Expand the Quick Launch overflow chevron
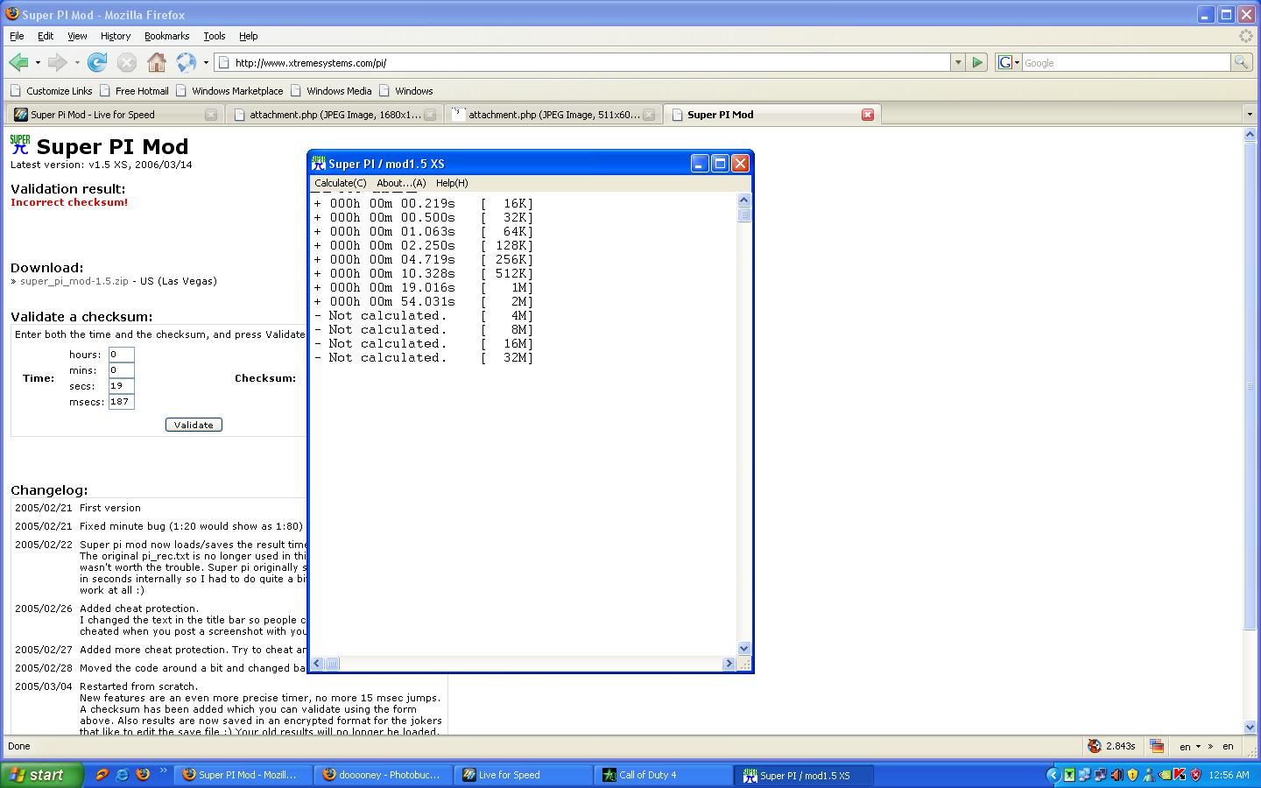Screen dimensions: 1261x788 click(x=163, y=772)
